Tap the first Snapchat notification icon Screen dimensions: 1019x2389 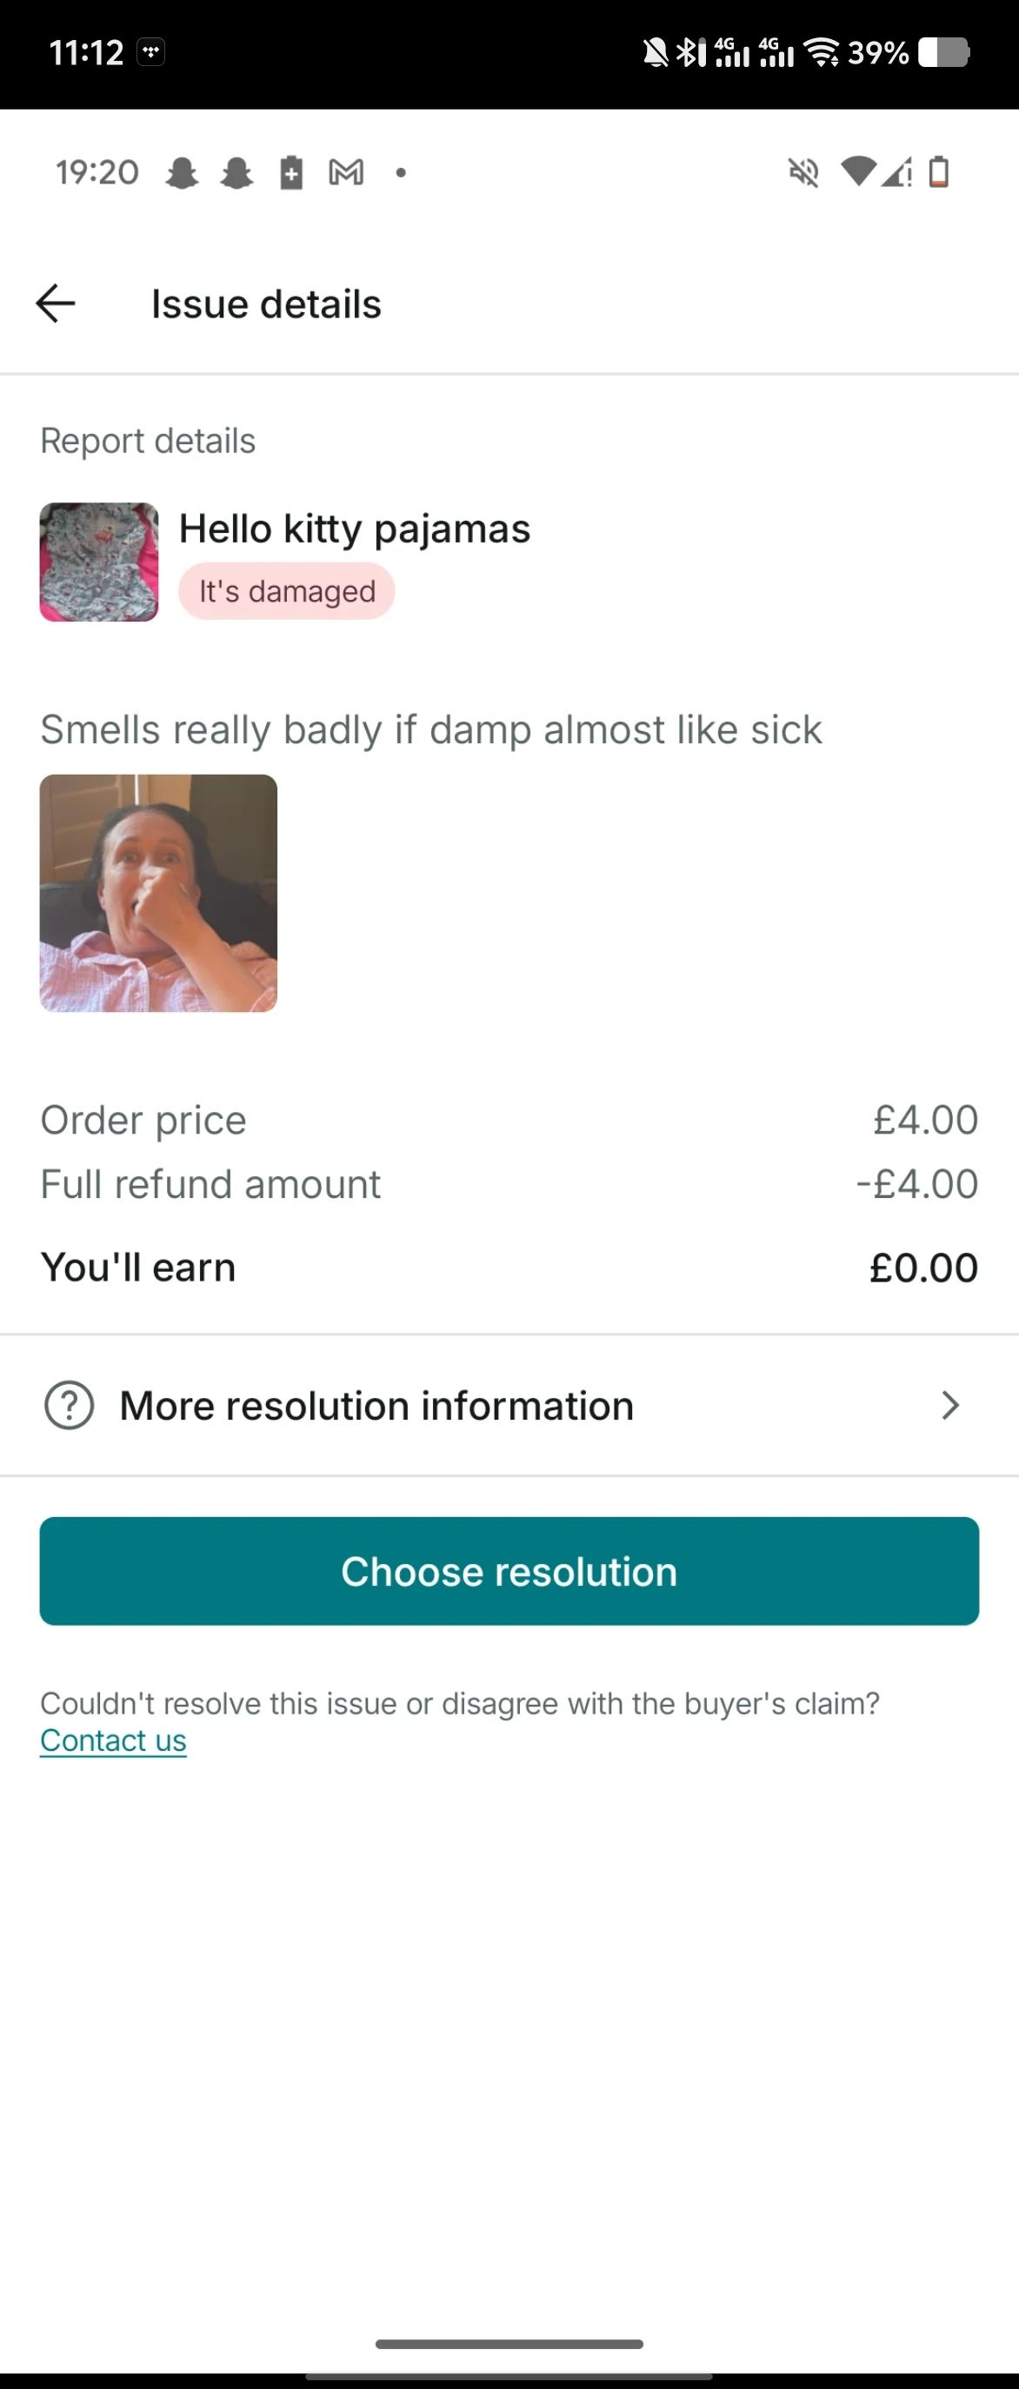tap(182, 172)
